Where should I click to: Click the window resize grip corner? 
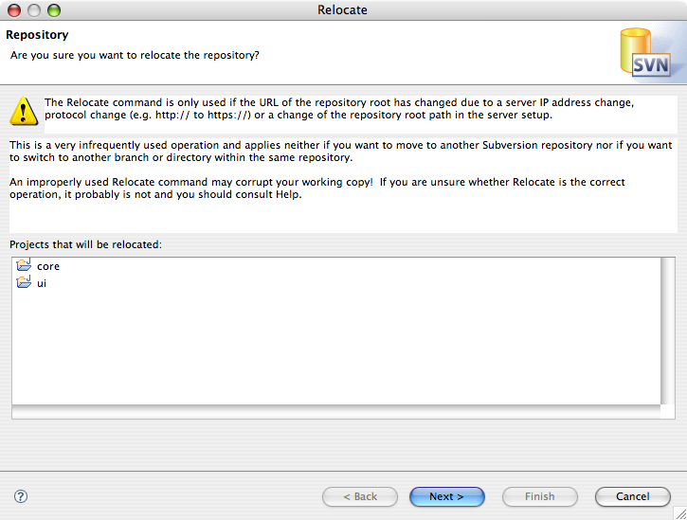(680, 513)
